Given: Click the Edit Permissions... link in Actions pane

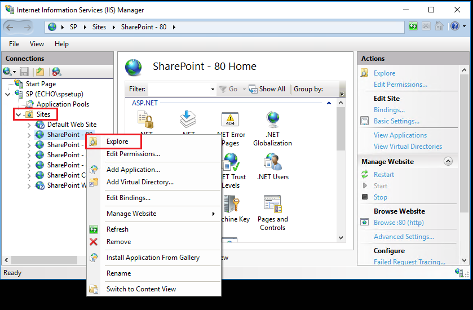Looking at the screenshot, I should [400, 85].
